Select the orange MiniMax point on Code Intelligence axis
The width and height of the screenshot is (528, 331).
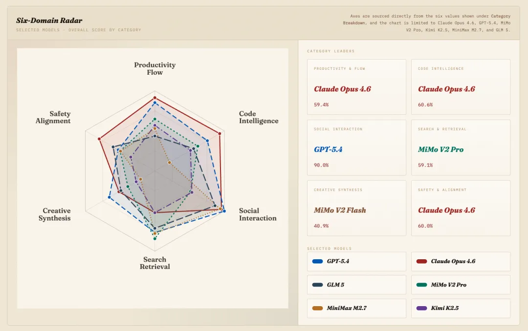169,163
